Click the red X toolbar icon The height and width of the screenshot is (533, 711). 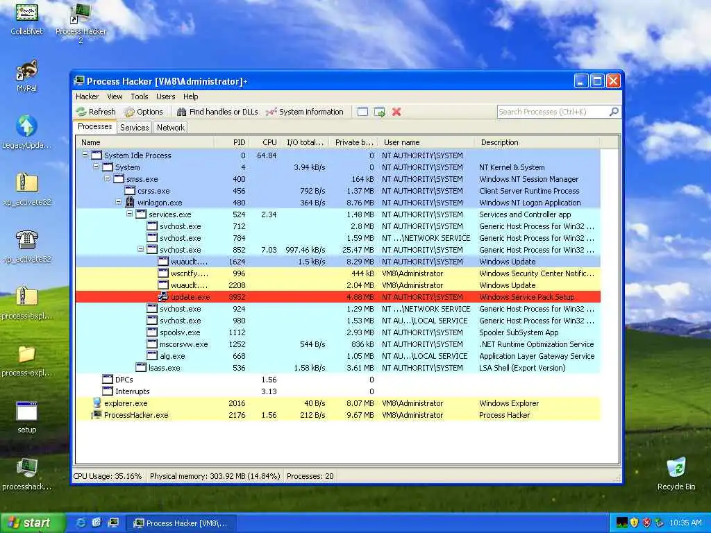[x=396, y=112]
